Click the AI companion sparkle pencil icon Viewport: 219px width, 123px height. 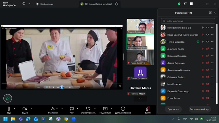point(185,4)
